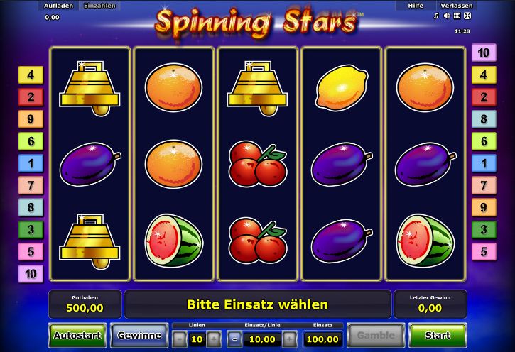Start the spin with the Start button
Screen dimensions: 515x352
pos(438,335)
